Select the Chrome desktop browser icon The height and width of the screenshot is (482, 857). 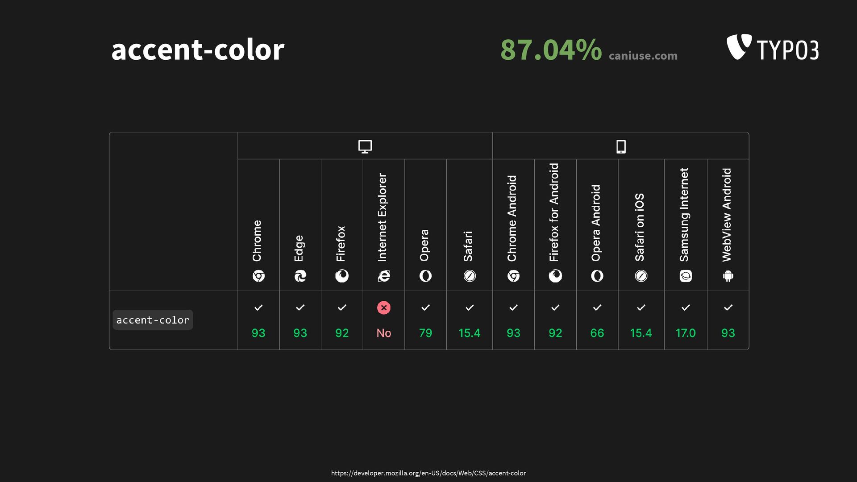[258, 276]
